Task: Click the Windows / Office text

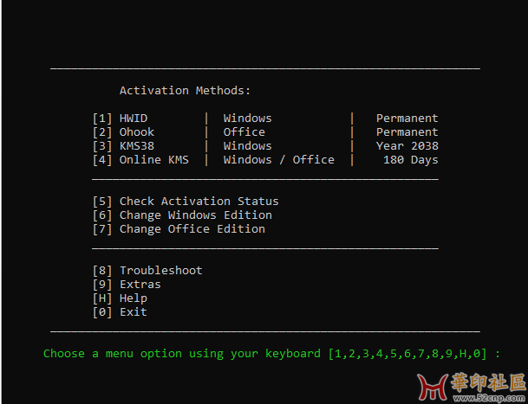Action: click(x=279, y=160)
